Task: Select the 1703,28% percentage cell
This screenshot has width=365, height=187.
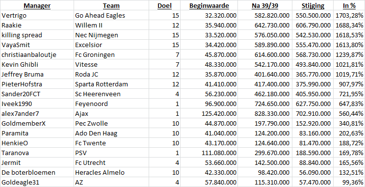Action: point(349,15)
